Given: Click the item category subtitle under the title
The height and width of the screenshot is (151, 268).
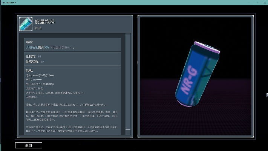Looking at the screenshot, I should click(38, 28).
